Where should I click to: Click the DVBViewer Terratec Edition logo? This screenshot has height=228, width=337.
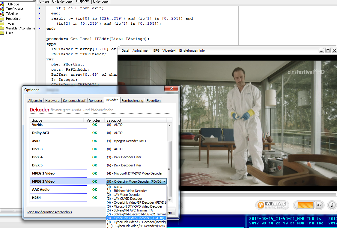coord(272,205)
